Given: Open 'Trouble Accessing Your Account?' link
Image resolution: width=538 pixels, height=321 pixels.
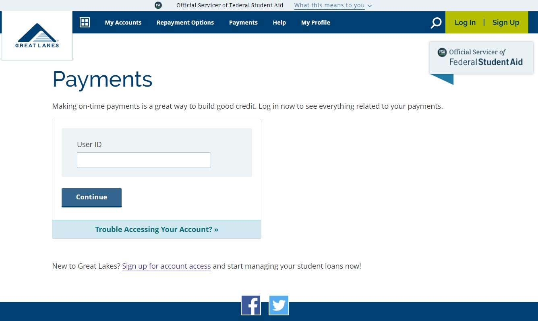Looking at the screenshot, I should 157,230.
